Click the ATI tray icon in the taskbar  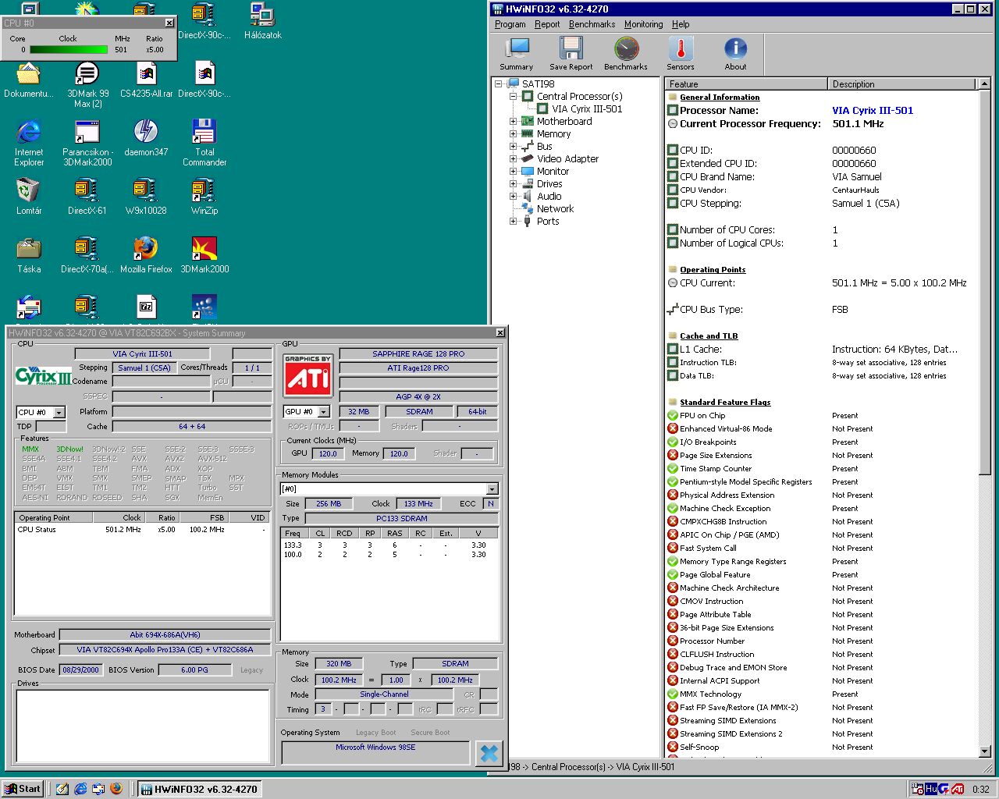tap(958, 789)
